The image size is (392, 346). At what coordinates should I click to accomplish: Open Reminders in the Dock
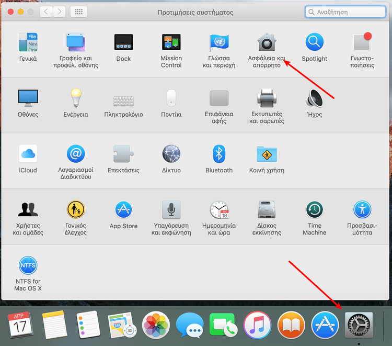[x=88, y=325]
